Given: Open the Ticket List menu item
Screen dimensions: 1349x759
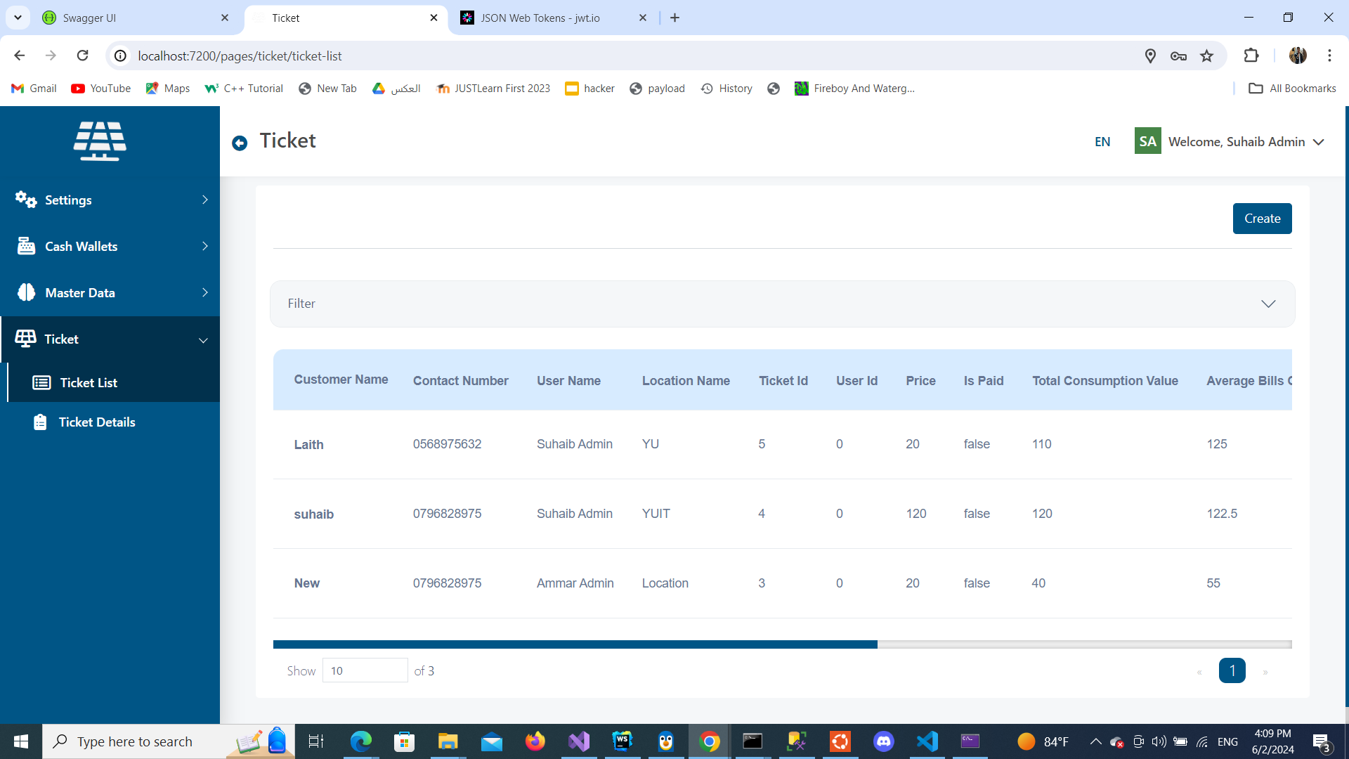Looking at the screenshot, I should 89,382.
